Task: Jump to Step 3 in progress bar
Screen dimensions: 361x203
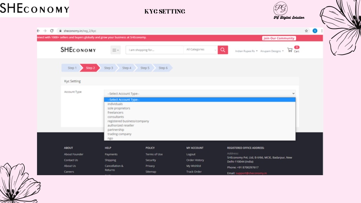Action: 109,68
